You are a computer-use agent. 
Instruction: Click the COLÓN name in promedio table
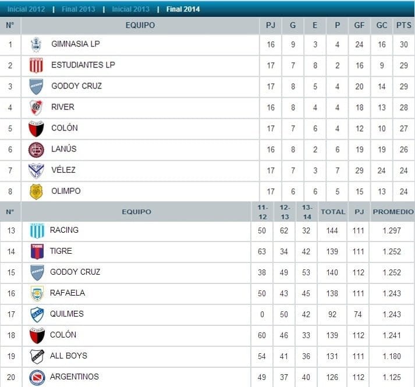pyautogui.click(x=63, y=335)
